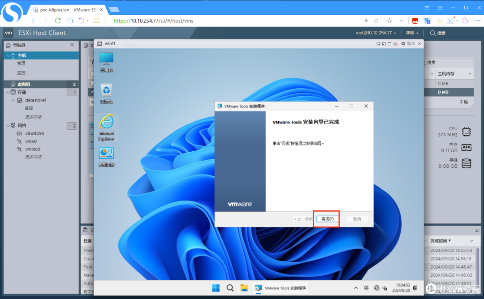
Task: Open downloads with the orange arrow icon
Action: pyautogui.click(x=440, y=21)
